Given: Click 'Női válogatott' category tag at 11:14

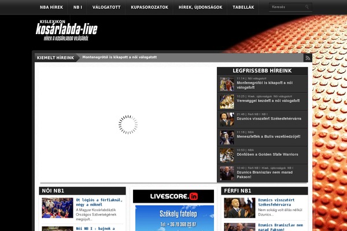Looking at the screenshot, I should tap(257, 79).
